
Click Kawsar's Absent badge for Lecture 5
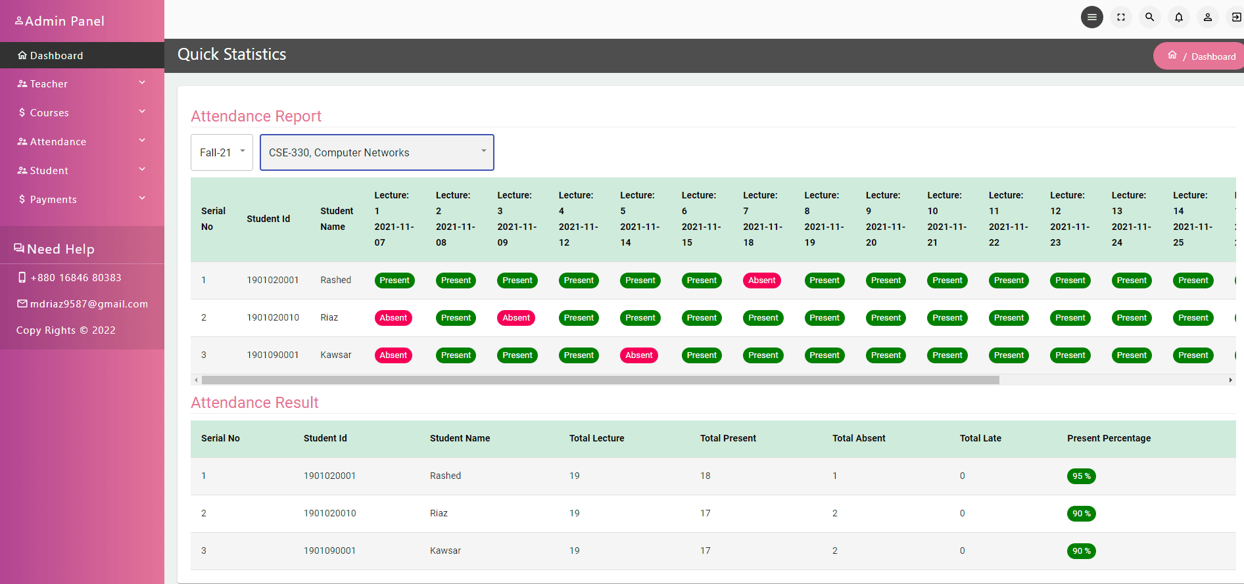click(x=639, y=355)
